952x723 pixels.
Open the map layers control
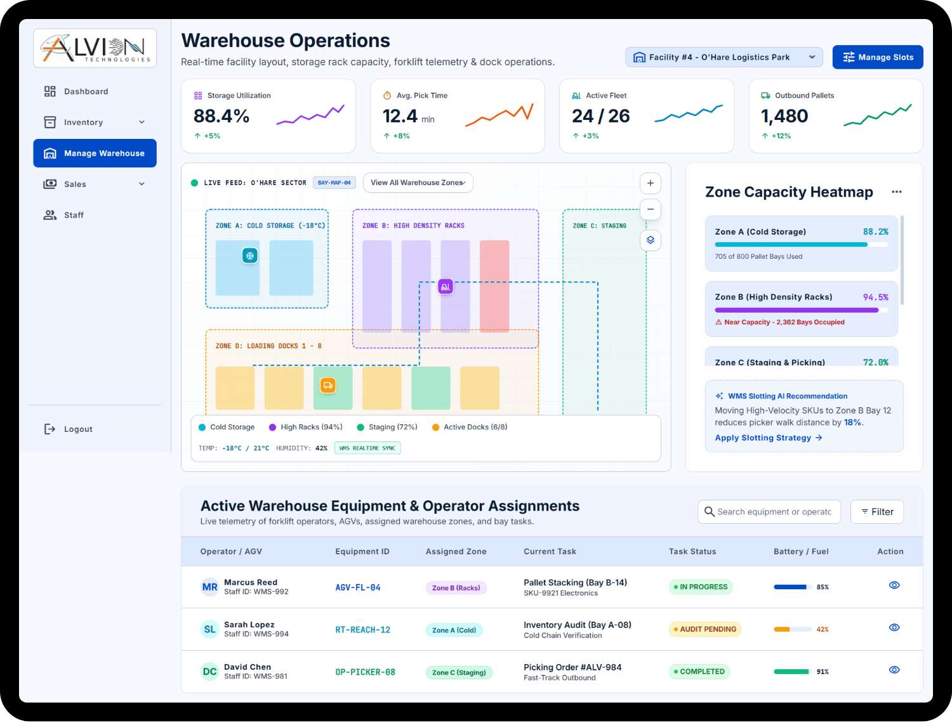coord(651,240)
